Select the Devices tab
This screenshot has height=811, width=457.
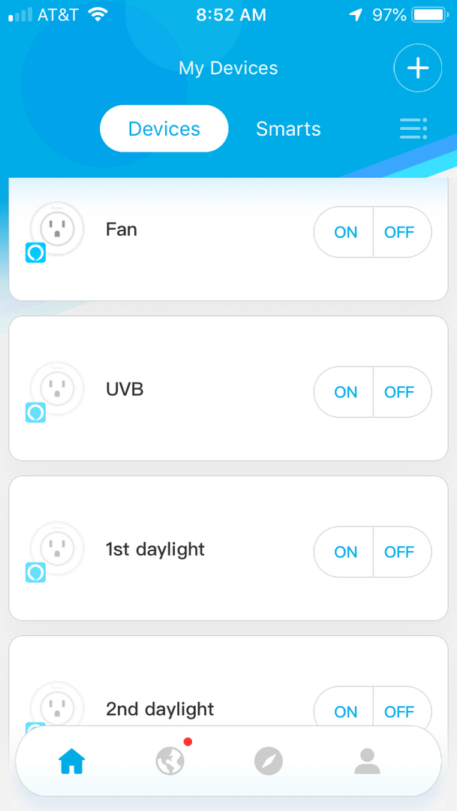[x=164, y=129]
